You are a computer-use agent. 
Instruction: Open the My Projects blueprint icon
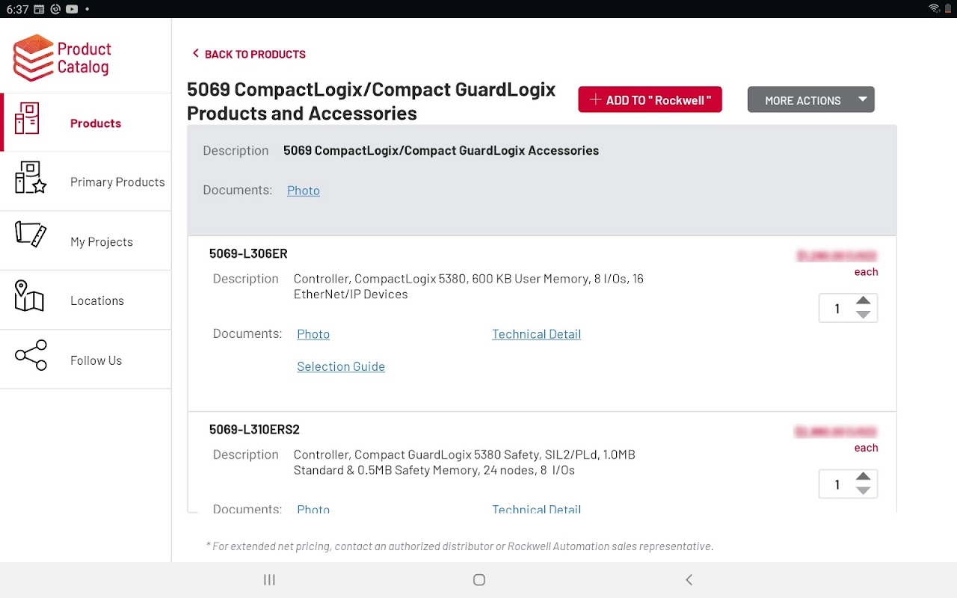(31, 235)
